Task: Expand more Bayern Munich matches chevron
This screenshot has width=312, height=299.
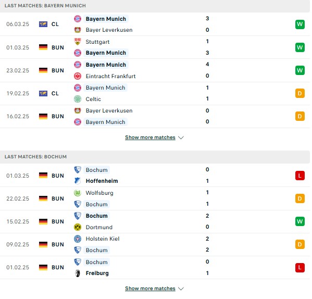Action: tap(181, 138)
